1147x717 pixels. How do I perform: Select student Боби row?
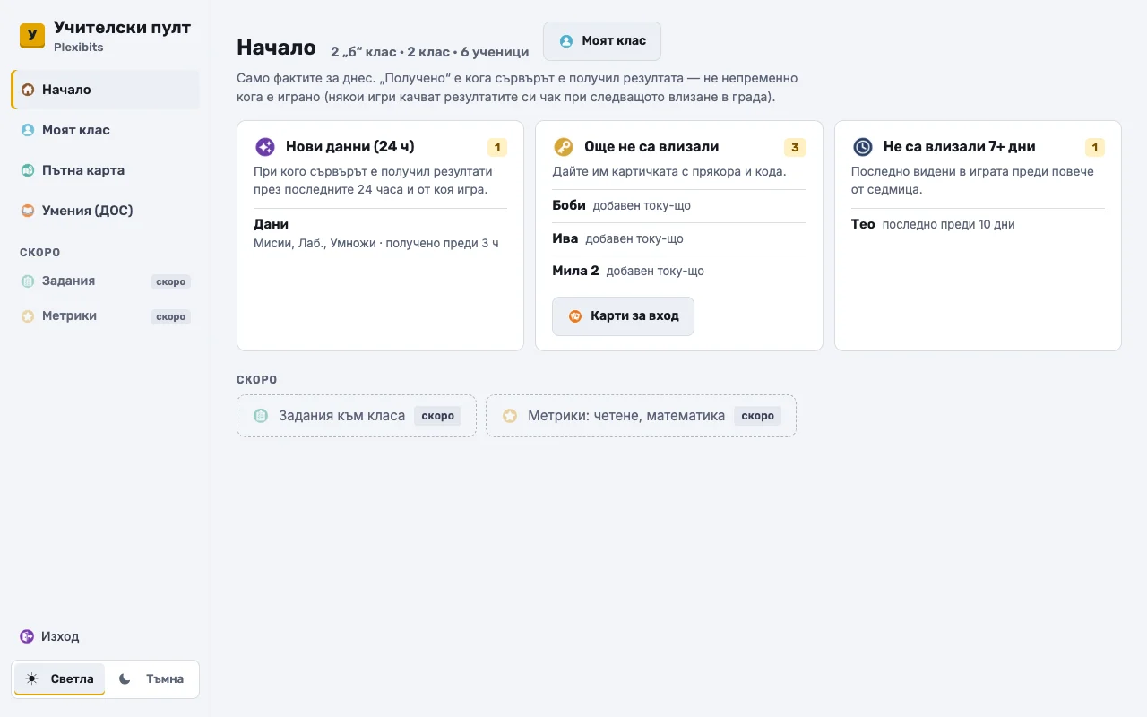[679, 206]
